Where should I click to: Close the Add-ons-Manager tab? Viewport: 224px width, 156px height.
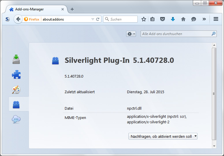(x=63, y=9)
